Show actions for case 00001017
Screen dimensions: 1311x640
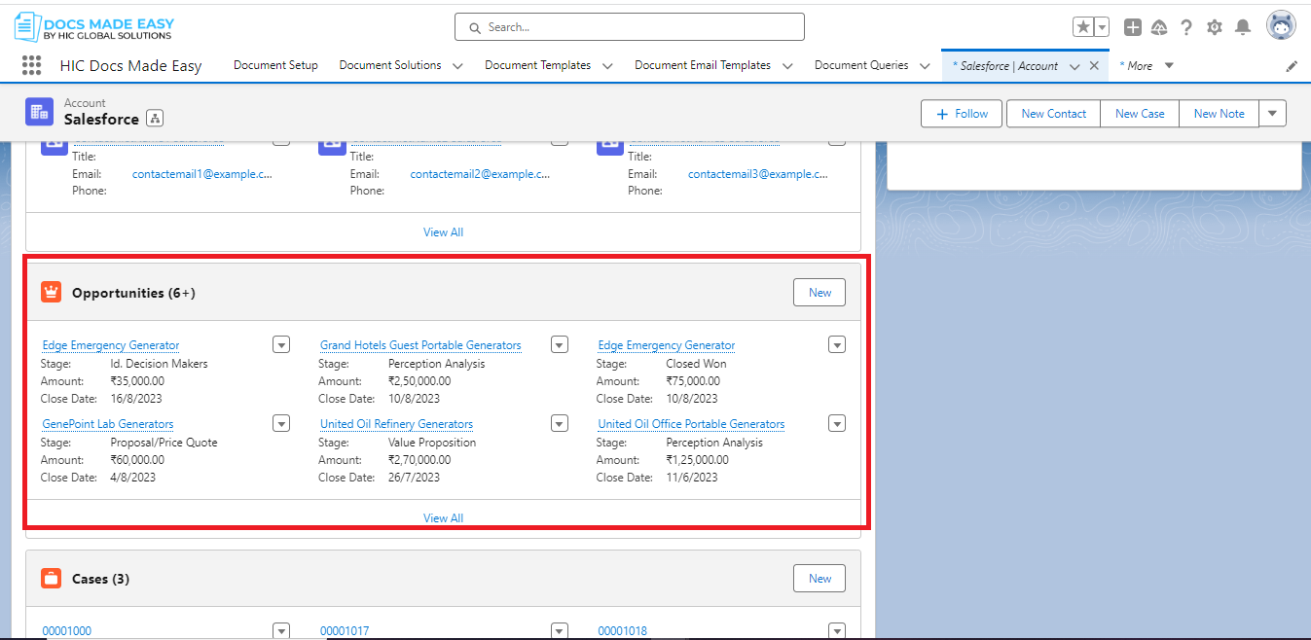[x=560, y=630]
